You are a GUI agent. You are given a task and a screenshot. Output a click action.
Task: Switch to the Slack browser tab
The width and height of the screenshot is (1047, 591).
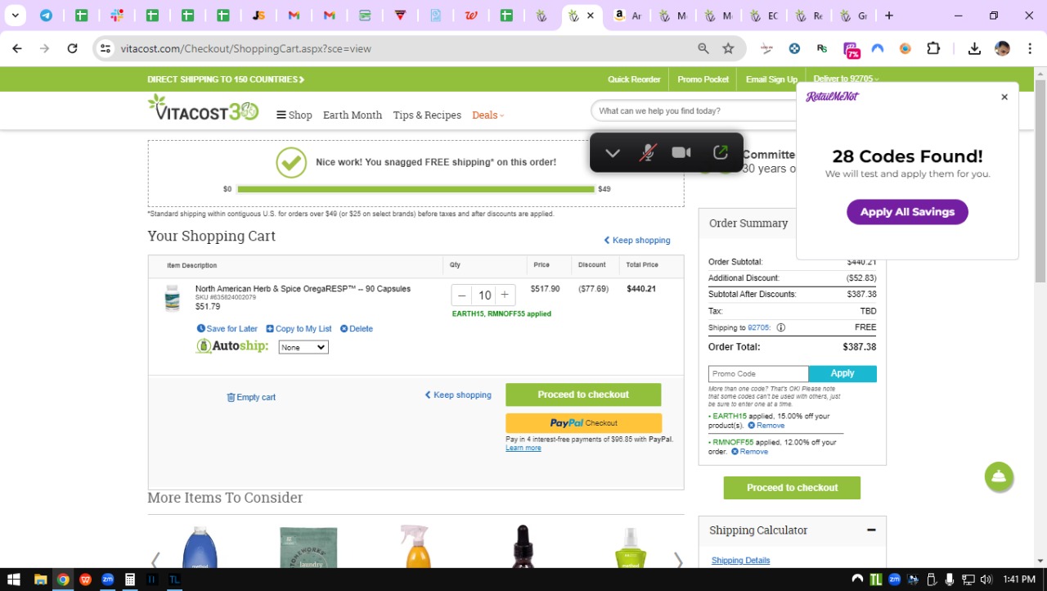117,16
